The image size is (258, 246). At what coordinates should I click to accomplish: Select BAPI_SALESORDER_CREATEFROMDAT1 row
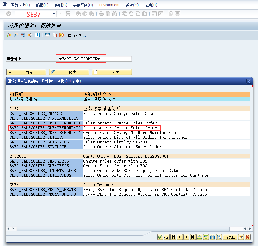click(x=130, y=123)
